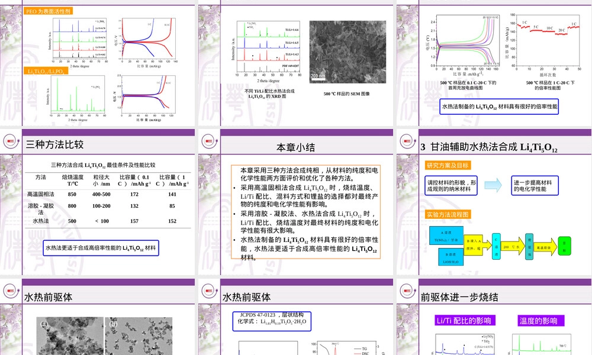The width and height of the screenshot is (592, 355).
Task: Click the blue box JCPDS 47-0123 层状结构
Action: click(x=272, y=321)
